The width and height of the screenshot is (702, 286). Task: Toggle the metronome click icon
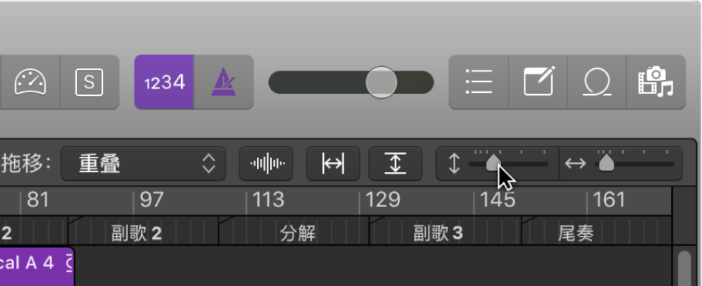coord(223,82)
